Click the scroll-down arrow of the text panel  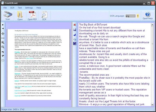pos(152,104)
